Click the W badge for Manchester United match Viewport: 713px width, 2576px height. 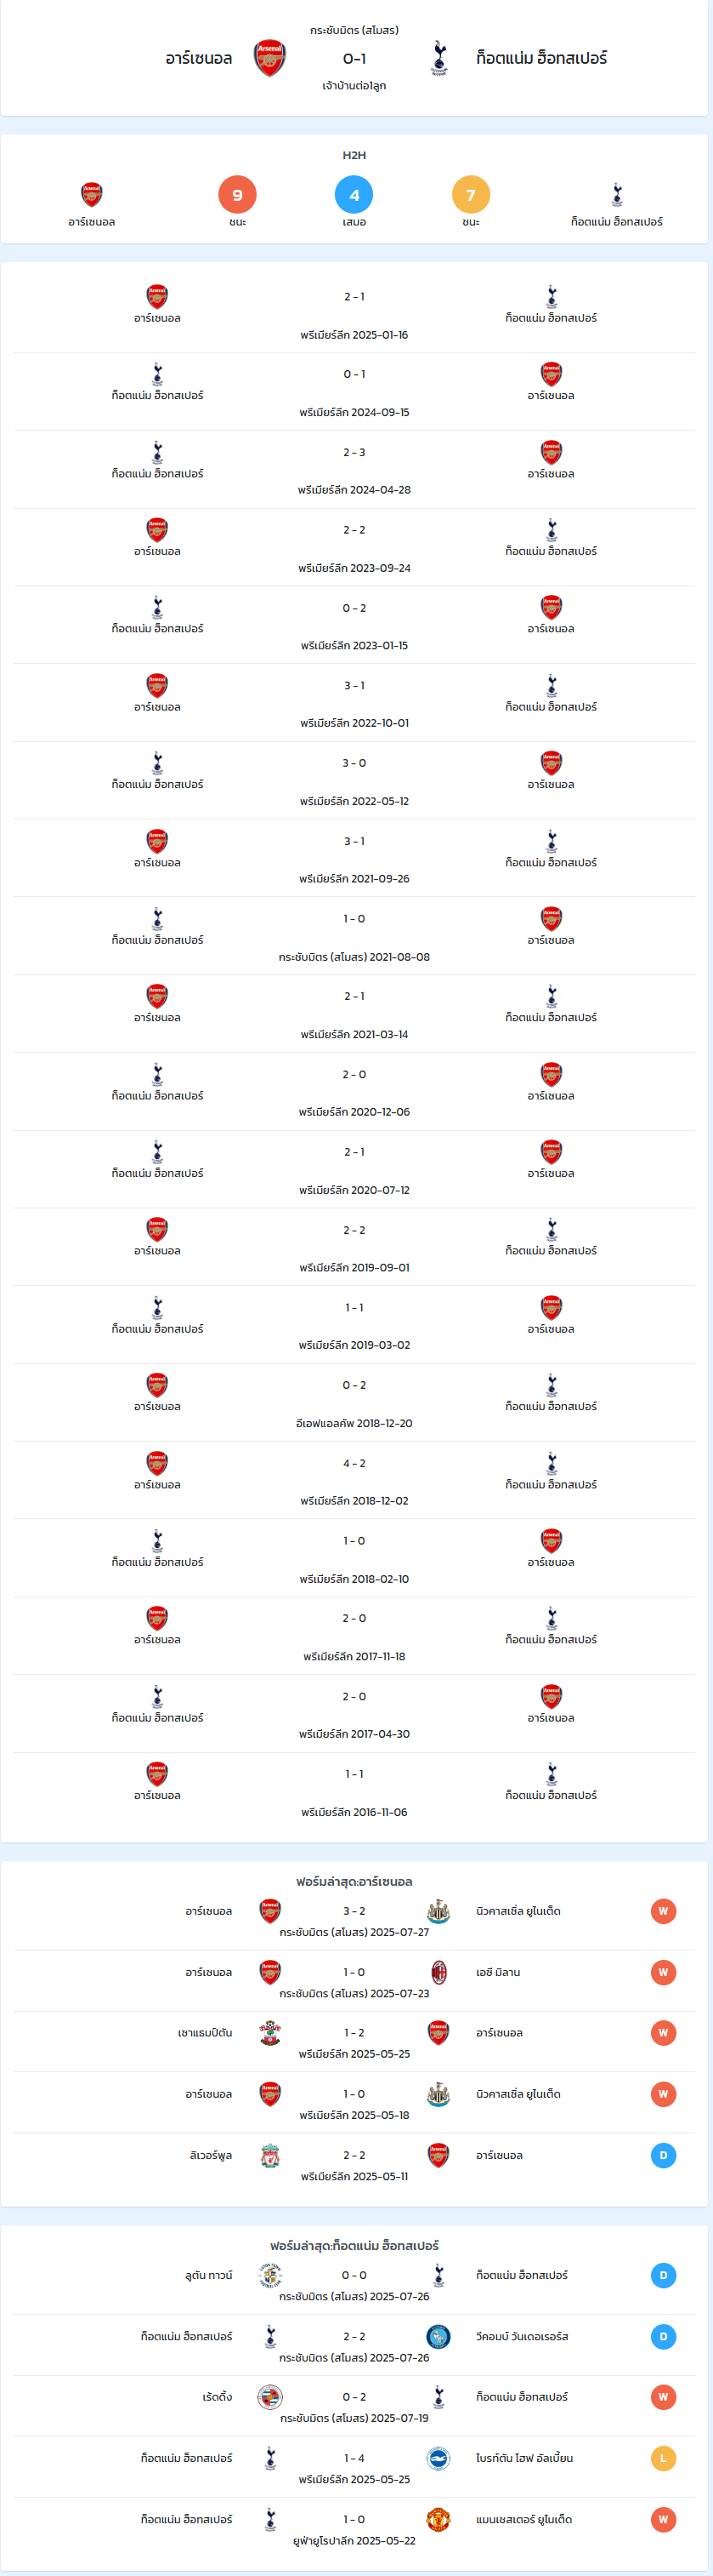click(663, 2519)
